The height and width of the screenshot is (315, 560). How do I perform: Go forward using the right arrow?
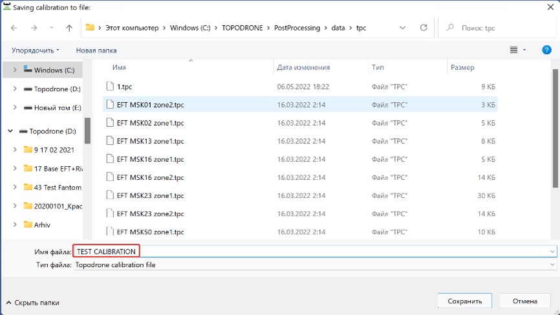[x=34, y=28]
